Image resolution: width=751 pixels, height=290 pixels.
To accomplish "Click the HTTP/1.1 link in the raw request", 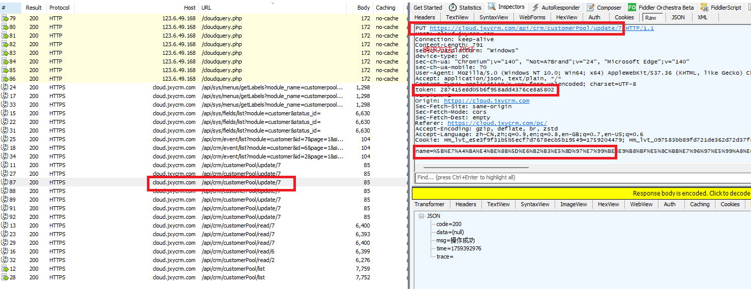I will [640, 28].
